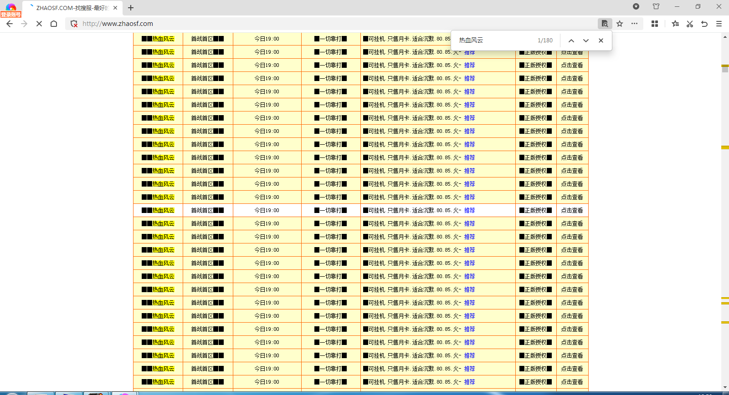
Task: Click the scissors screenshot tool
Action: pyautogui.click(x=690, y=24)
